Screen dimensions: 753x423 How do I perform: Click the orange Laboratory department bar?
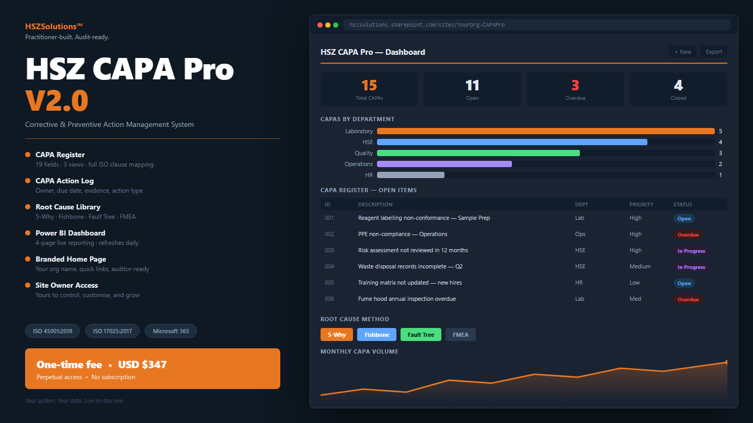pyautogui.click(x=546, y=131)
